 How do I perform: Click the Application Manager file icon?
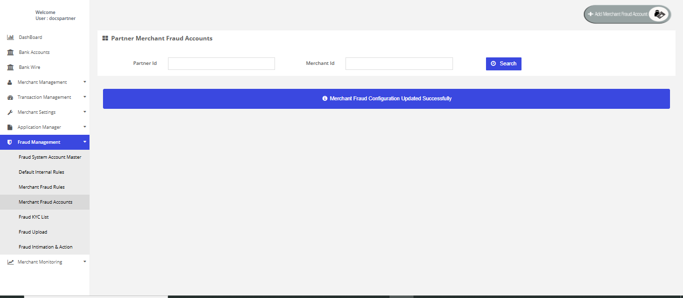click(10, 127)
